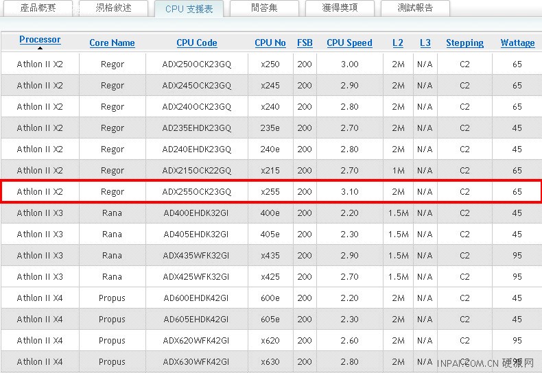Click the 240e CPU number cell
542x373 pixels.
click(x=270, y=149)
